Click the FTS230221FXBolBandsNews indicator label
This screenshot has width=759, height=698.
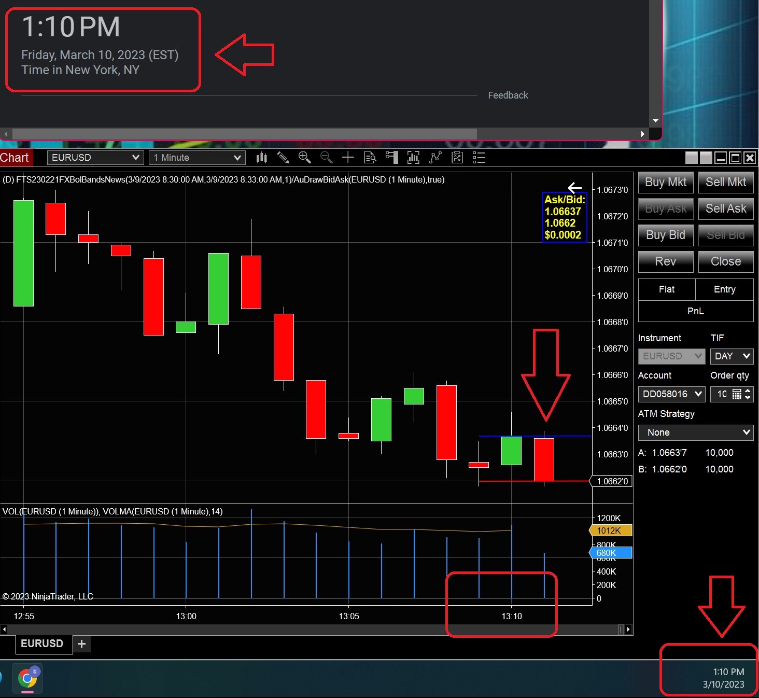click(x=223, y=180)
